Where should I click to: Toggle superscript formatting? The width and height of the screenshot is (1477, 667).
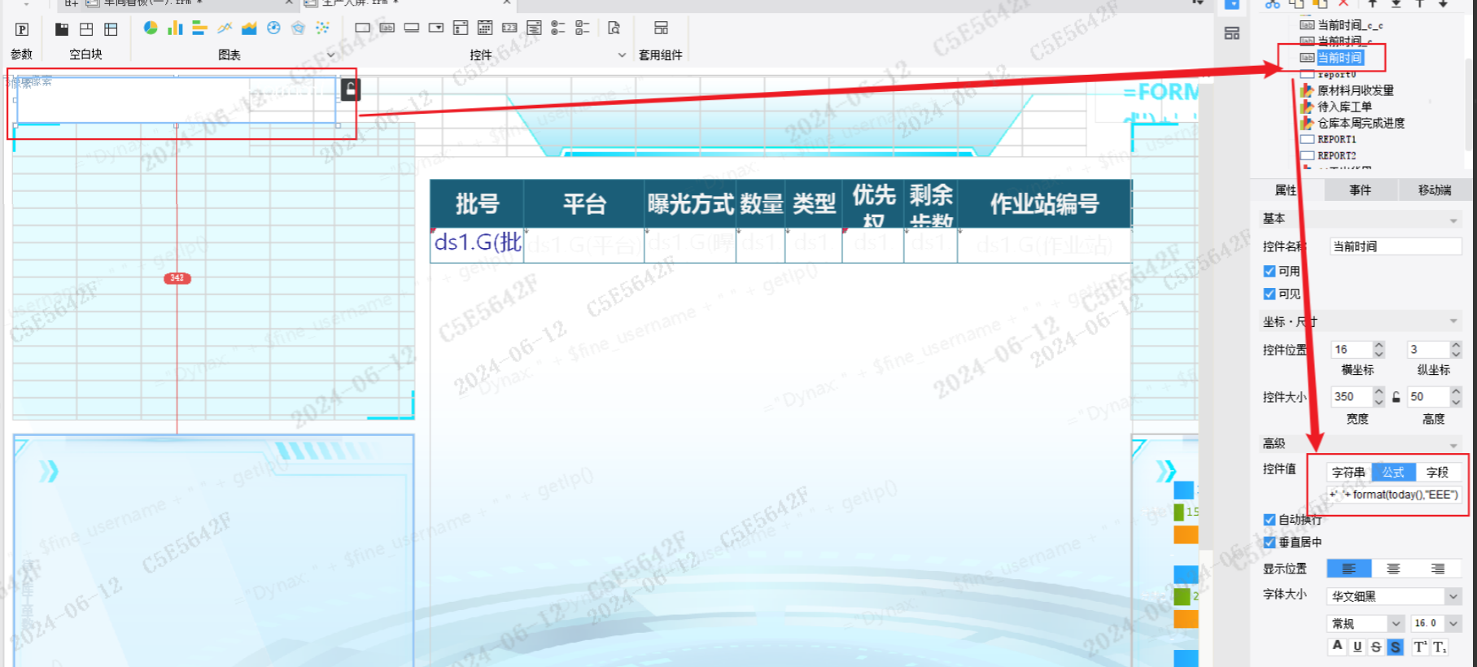click(x=1421, y=647)
